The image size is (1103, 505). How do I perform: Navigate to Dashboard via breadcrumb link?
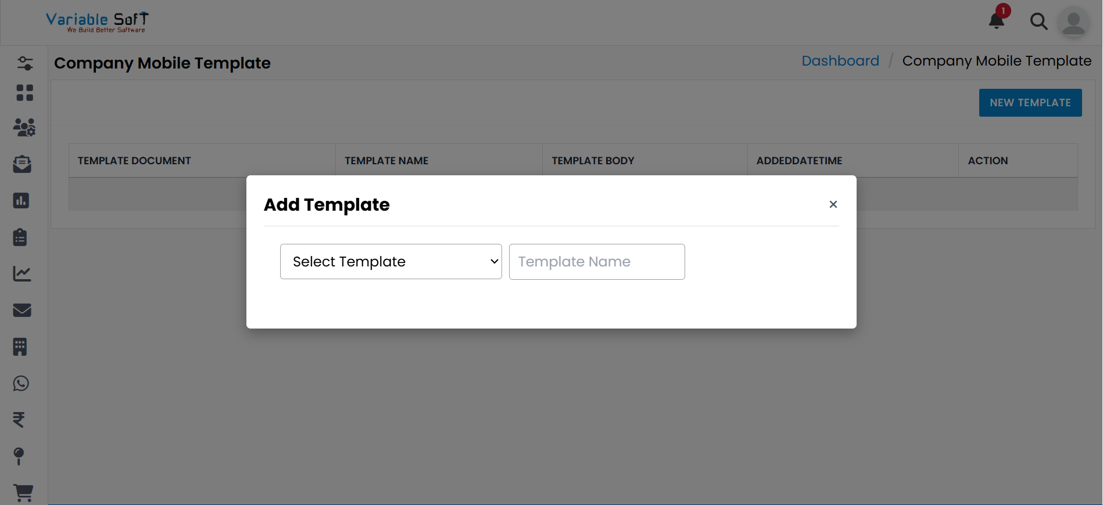[840, 60]
